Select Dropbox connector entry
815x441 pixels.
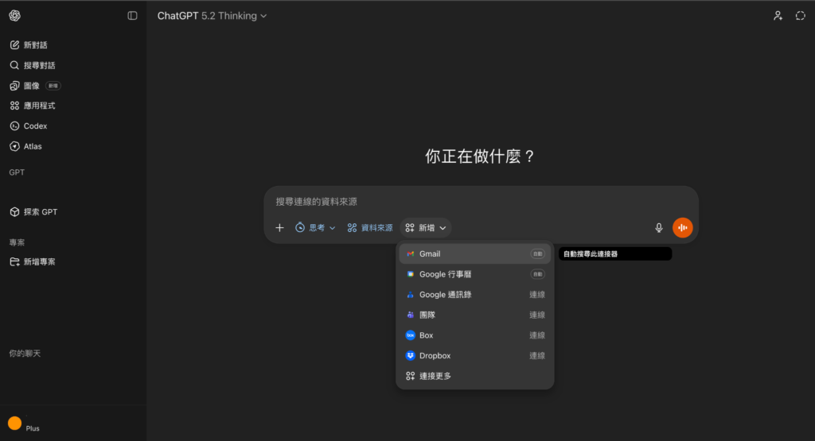coord(474,355)
